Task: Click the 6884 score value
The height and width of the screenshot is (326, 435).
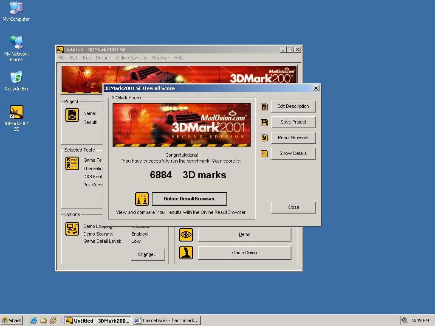Action: pyautogui.click(x=161, y=175)
